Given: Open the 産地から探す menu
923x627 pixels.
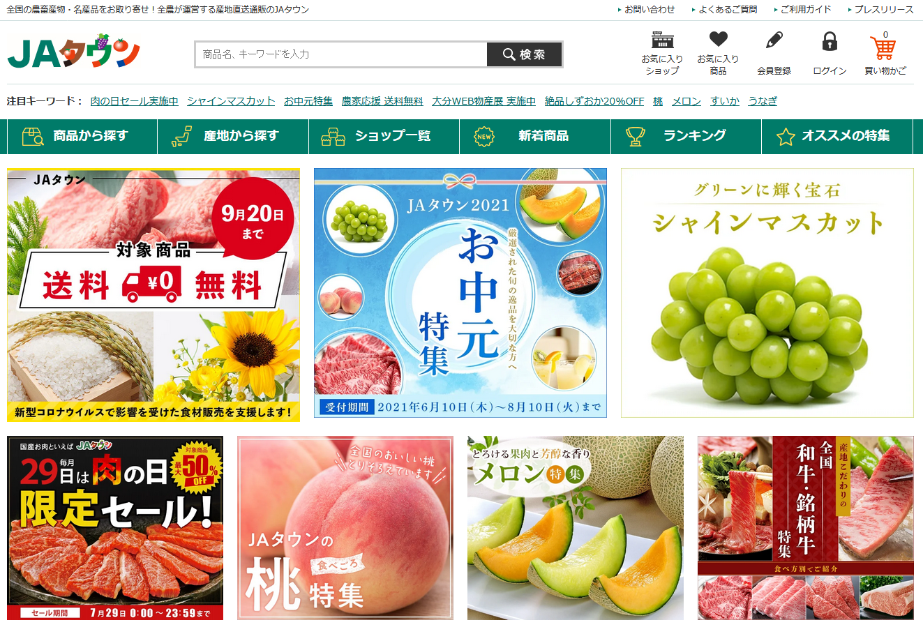Looking at the screenshot, I should point(233,136).
